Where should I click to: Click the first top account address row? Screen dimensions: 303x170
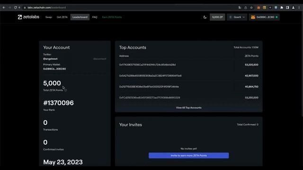(x=188, y=65)
